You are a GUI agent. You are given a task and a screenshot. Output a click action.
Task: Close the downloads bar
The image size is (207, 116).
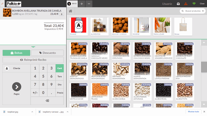204,112
